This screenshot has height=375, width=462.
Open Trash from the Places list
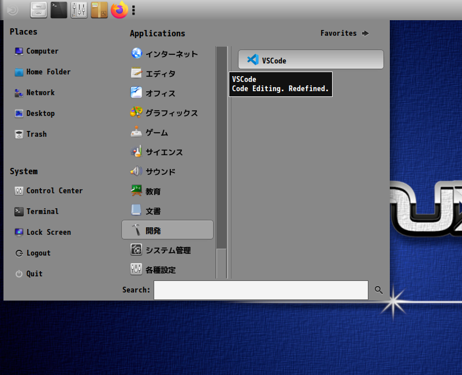click(x=31, y=134)
